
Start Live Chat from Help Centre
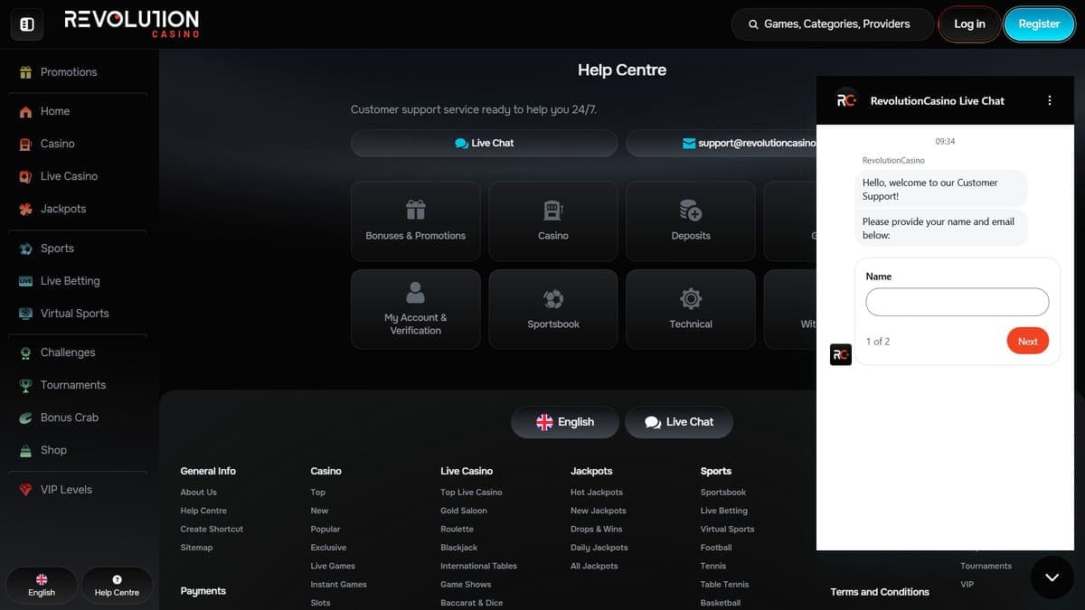point(485,143)
